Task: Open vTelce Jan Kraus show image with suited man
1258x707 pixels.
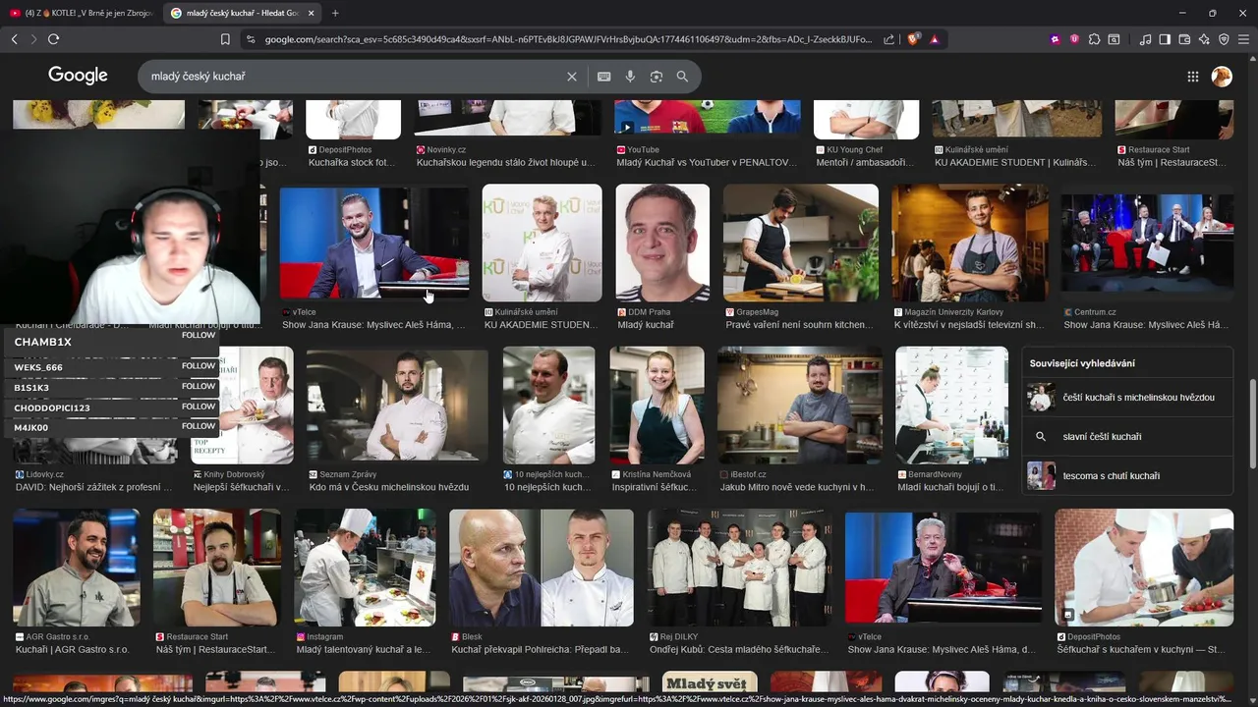Action: [374, 244]
